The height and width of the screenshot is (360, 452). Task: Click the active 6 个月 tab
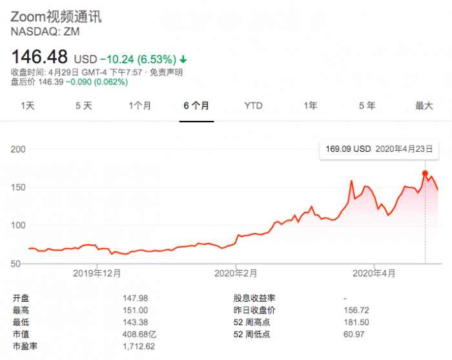point(196,106)
